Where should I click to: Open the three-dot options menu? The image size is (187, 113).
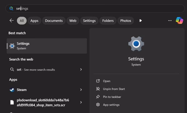pyautogui.click(x=170, y=21)
